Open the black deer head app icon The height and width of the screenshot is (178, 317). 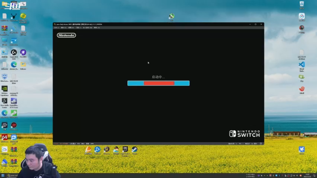click(14, 17)
